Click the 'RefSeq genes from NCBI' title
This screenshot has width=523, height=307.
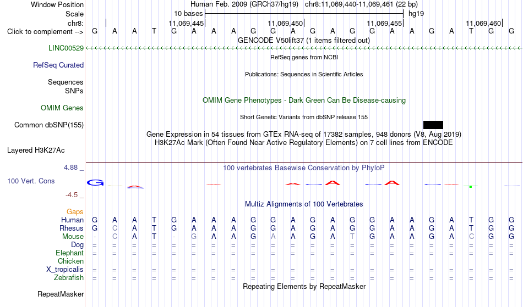304,57
